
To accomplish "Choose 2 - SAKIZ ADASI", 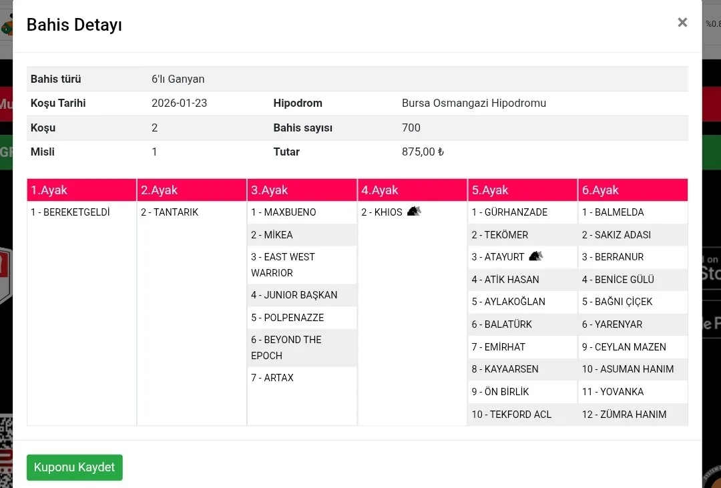I will 616,235.
